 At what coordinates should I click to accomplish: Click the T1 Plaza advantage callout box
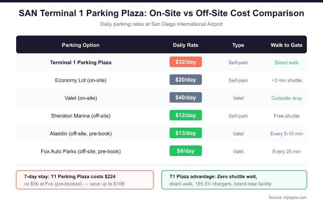[x=234, y=180]
